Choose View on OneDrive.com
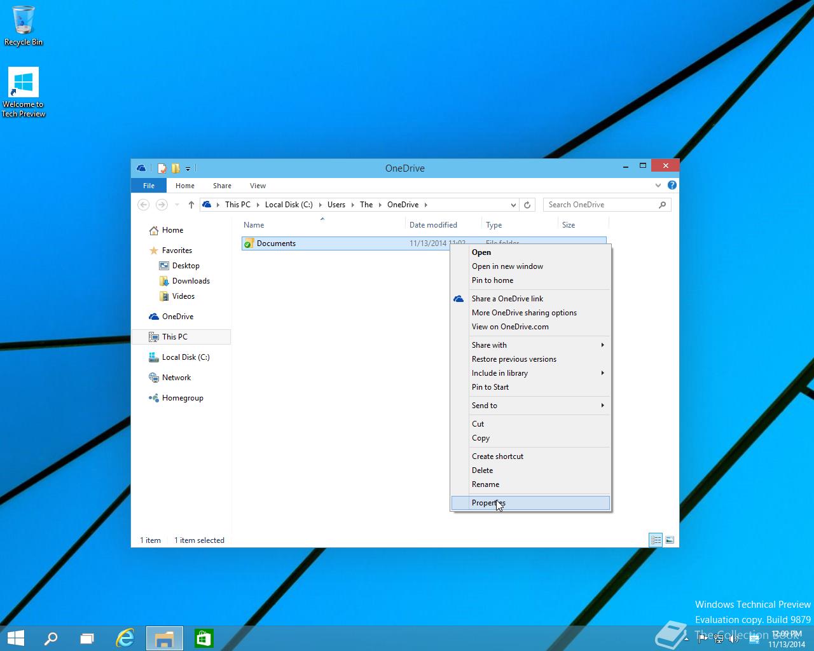Image resolution: width=814 pixels, height=651 pixels. coord(530,327)
